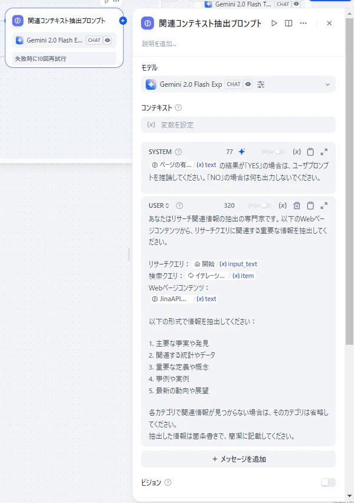Delete the USER message with trash icon

[297, 205]
